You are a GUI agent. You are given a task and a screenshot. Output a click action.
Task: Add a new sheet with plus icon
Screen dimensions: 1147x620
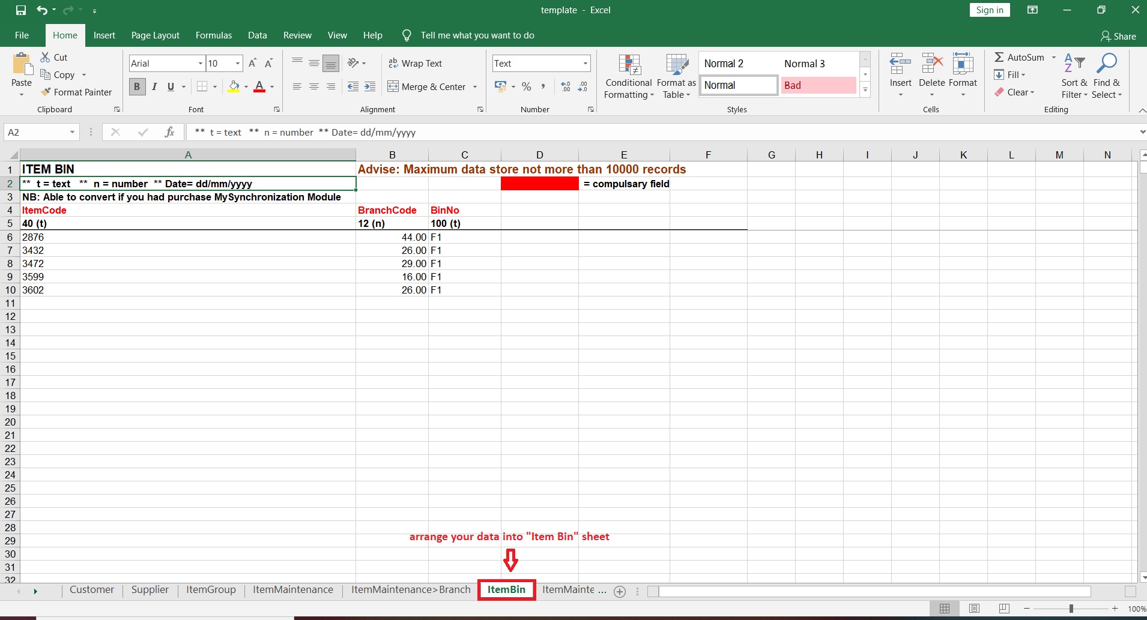point(620,592)
